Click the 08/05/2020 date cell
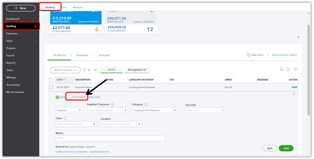 pyautogui.click(x=63, y=87)
